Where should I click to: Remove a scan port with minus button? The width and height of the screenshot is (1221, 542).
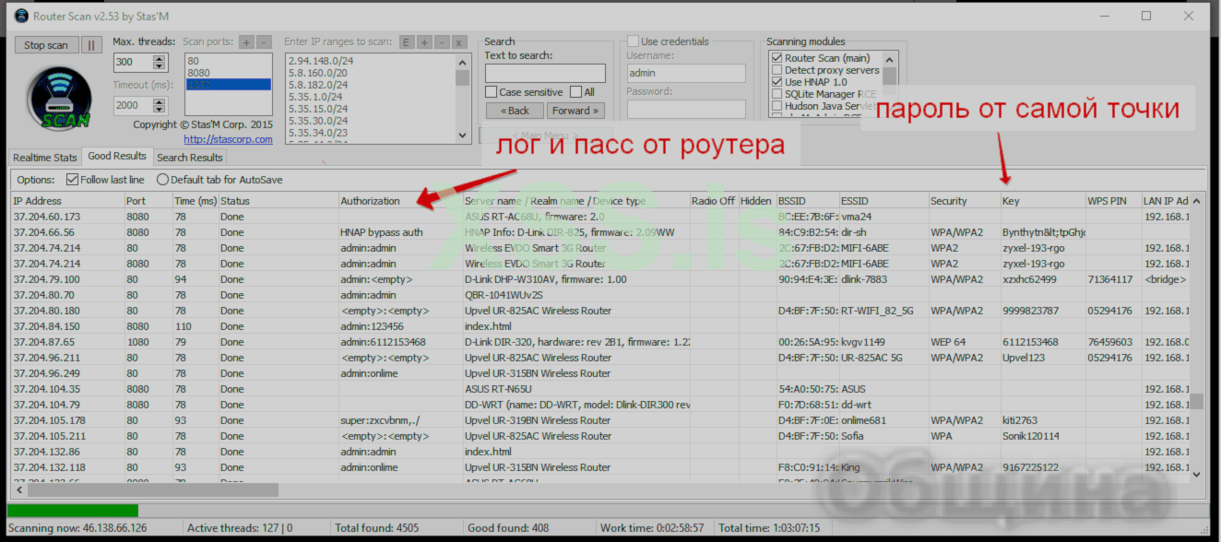click(x=264, y=41)
